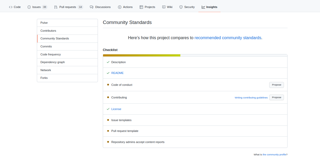
Task: Open Writing contributing guidelines link
Action: tap(251, 98)
